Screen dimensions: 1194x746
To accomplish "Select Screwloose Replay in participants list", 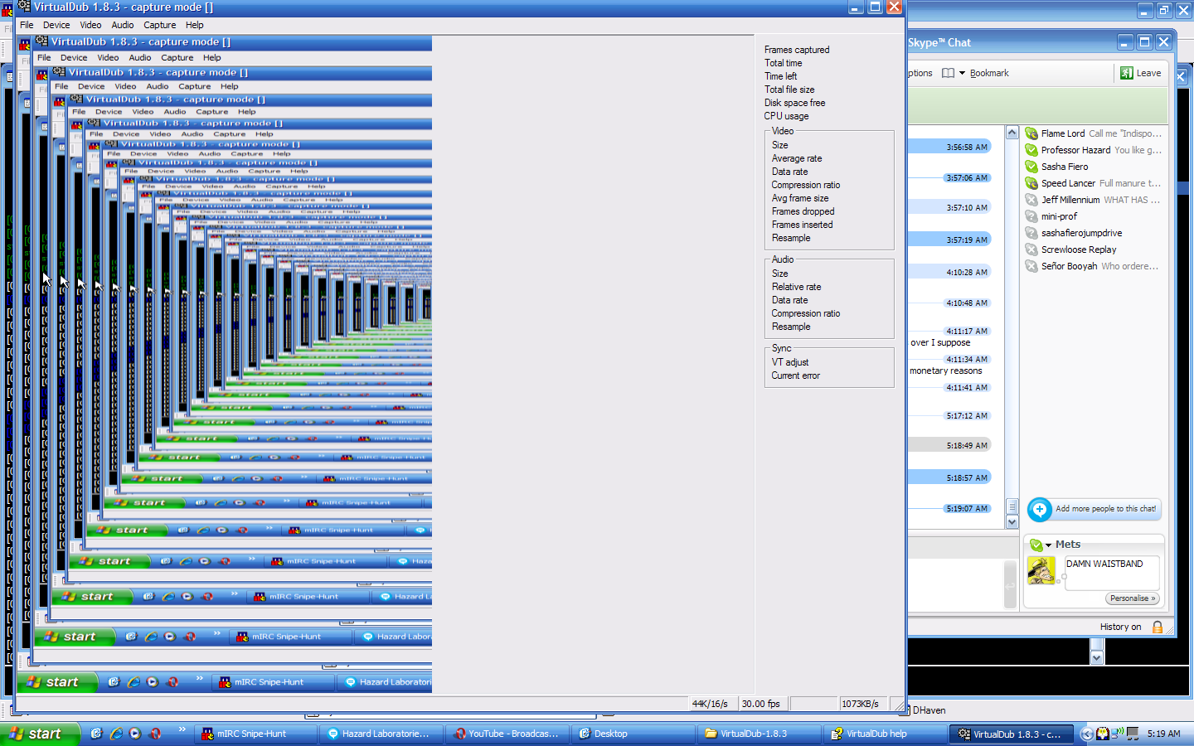I will click(x=1079, y=249).
